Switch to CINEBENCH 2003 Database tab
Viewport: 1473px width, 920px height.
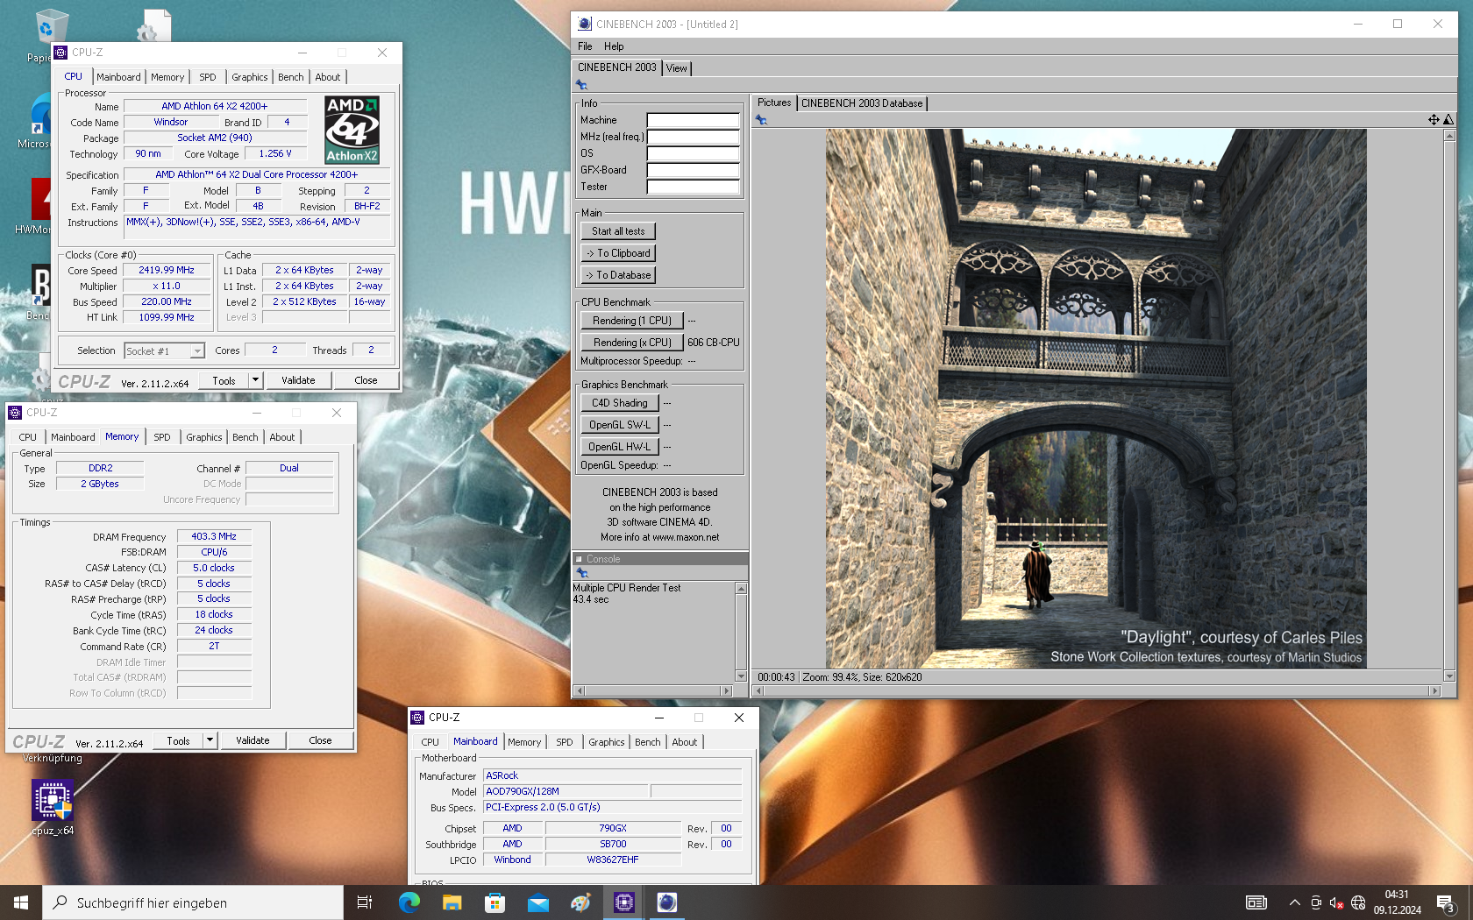[x=862, y=103]
